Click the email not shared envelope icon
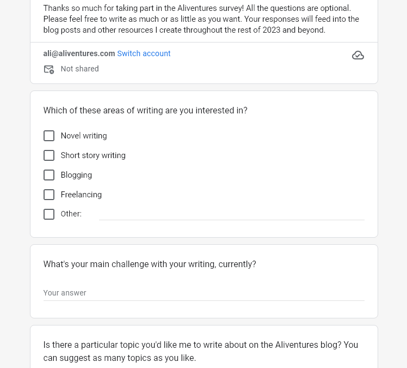Viewport: 407px width, 368px height. coord(49,69)
